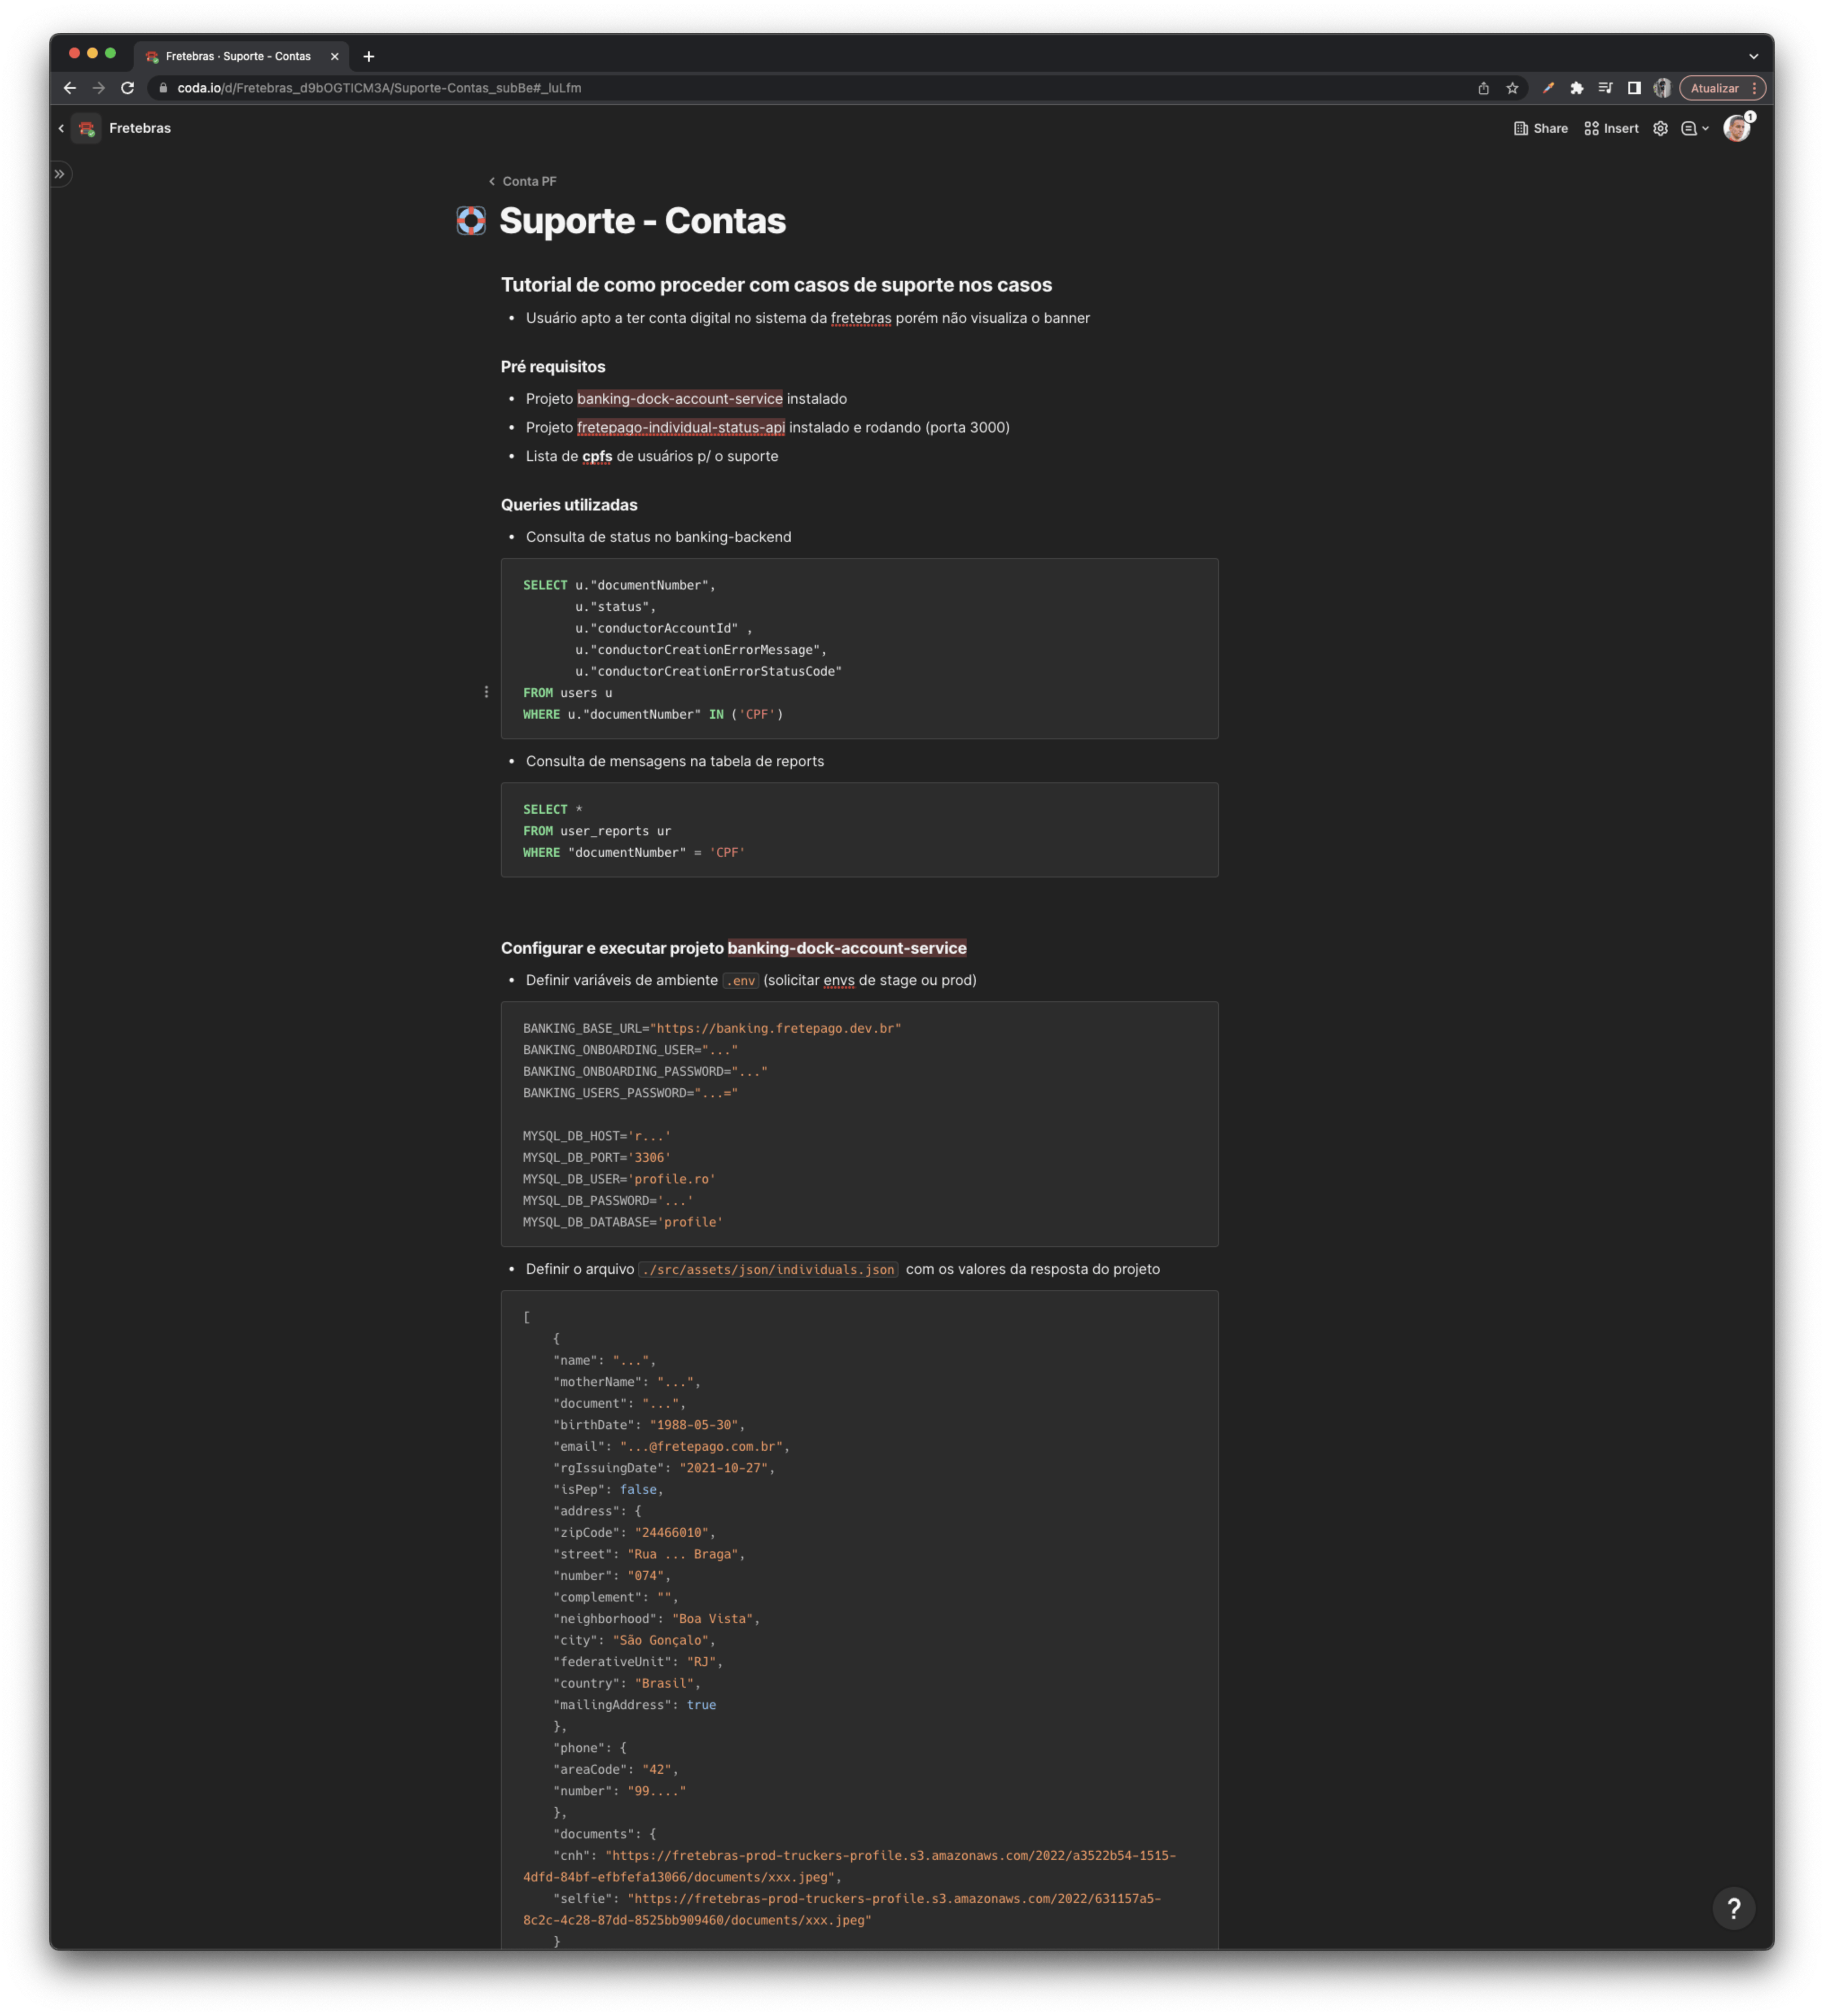Click the Fretebras doc title

140,128
